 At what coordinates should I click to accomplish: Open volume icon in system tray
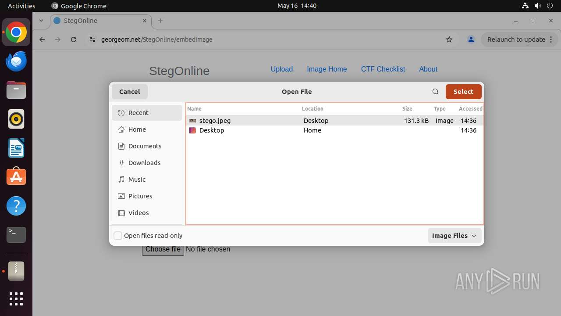coord(538,6)
